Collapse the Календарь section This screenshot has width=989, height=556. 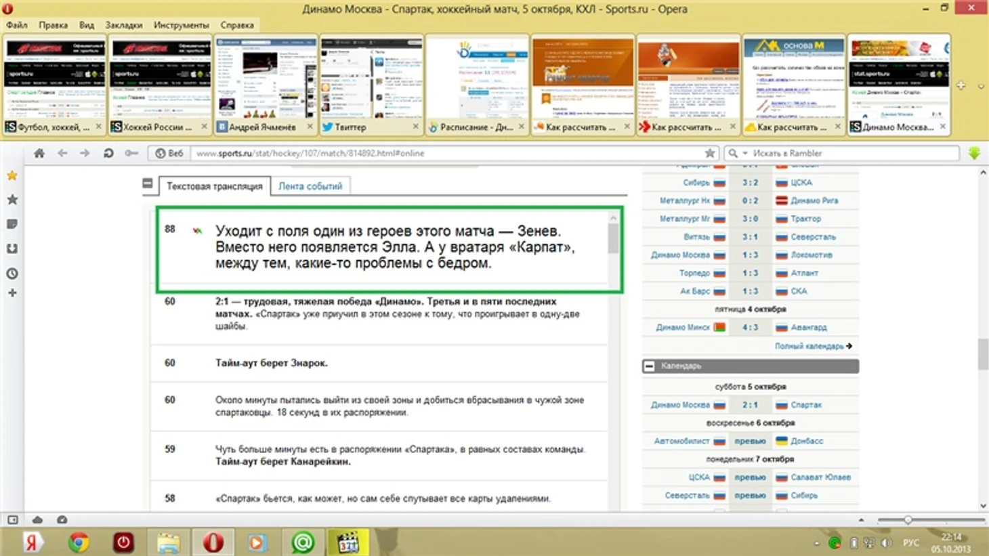649,366
